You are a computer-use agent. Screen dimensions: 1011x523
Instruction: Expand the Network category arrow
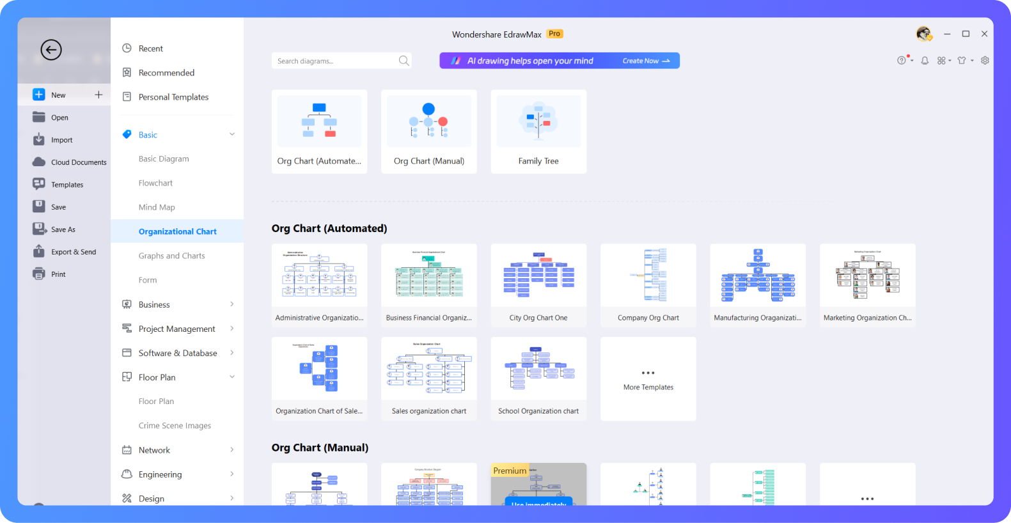(232, 450)
